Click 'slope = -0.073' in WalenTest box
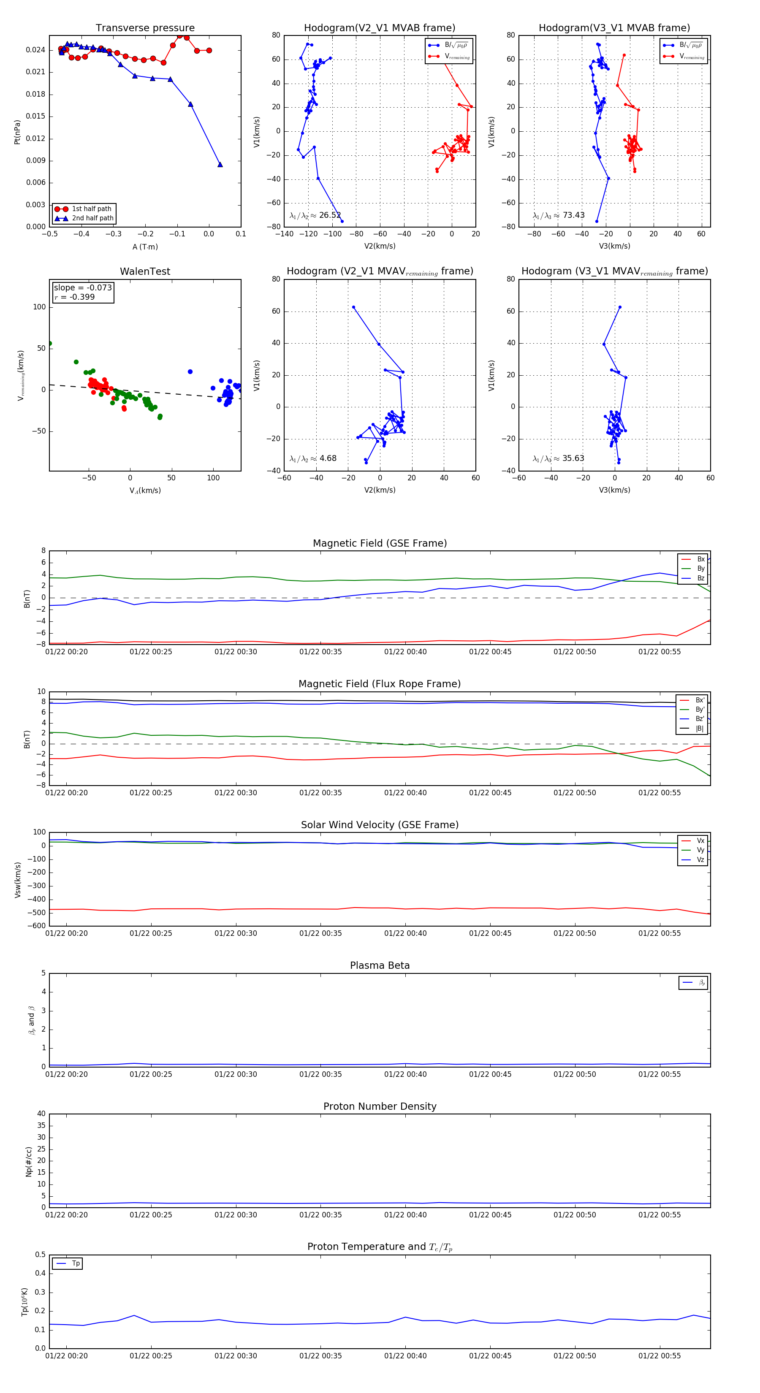The height and width of the screenshot is (1393, 760). pos(83,288)
